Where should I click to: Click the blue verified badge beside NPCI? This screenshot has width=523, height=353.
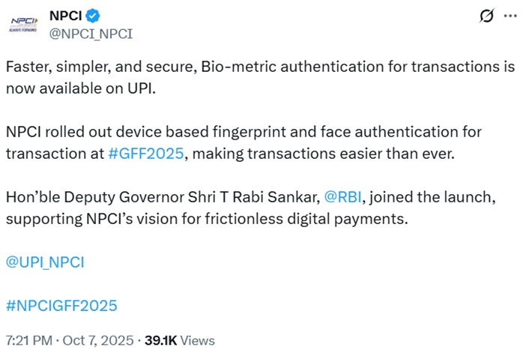(94, 16)
